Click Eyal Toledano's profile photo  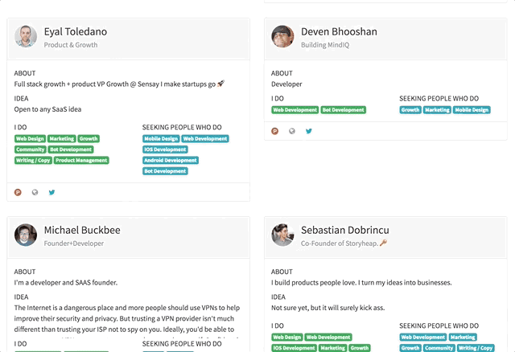[26, 37]
